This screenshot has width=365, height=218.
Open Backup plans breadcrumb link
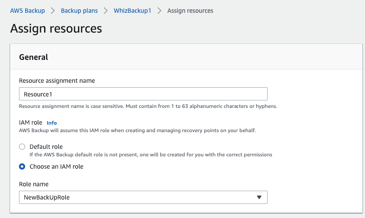point(79,11)
